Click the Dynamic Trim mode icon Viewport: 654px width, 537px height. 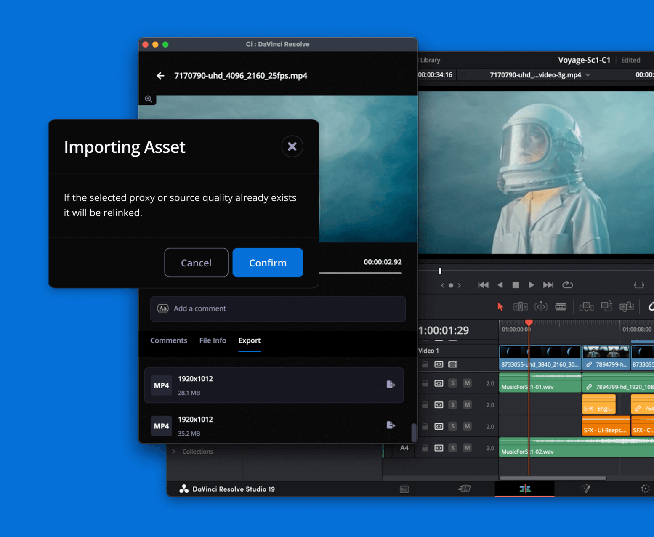click(541, 307)
